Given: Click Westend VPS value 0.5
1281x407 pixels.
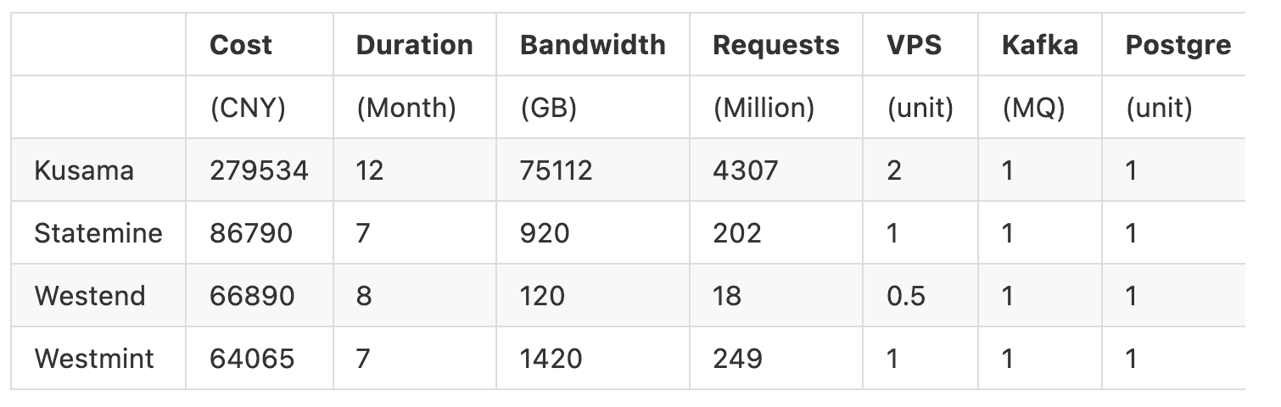Looking at the screenshot, I should [907, 296].
